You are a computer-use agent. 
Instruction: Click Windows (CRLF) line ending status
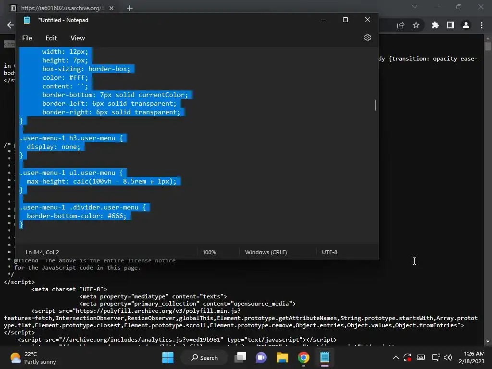pyautogui.click(x=266, y=252)
